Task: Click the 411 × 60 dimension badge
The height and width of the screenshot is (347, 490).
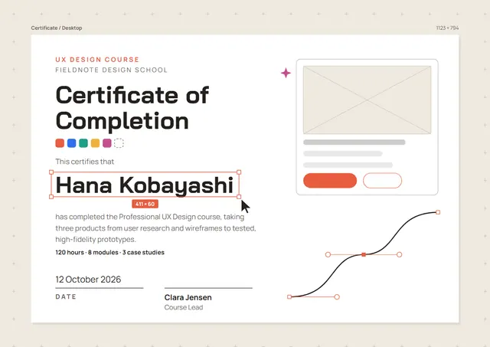Action: 145,204
